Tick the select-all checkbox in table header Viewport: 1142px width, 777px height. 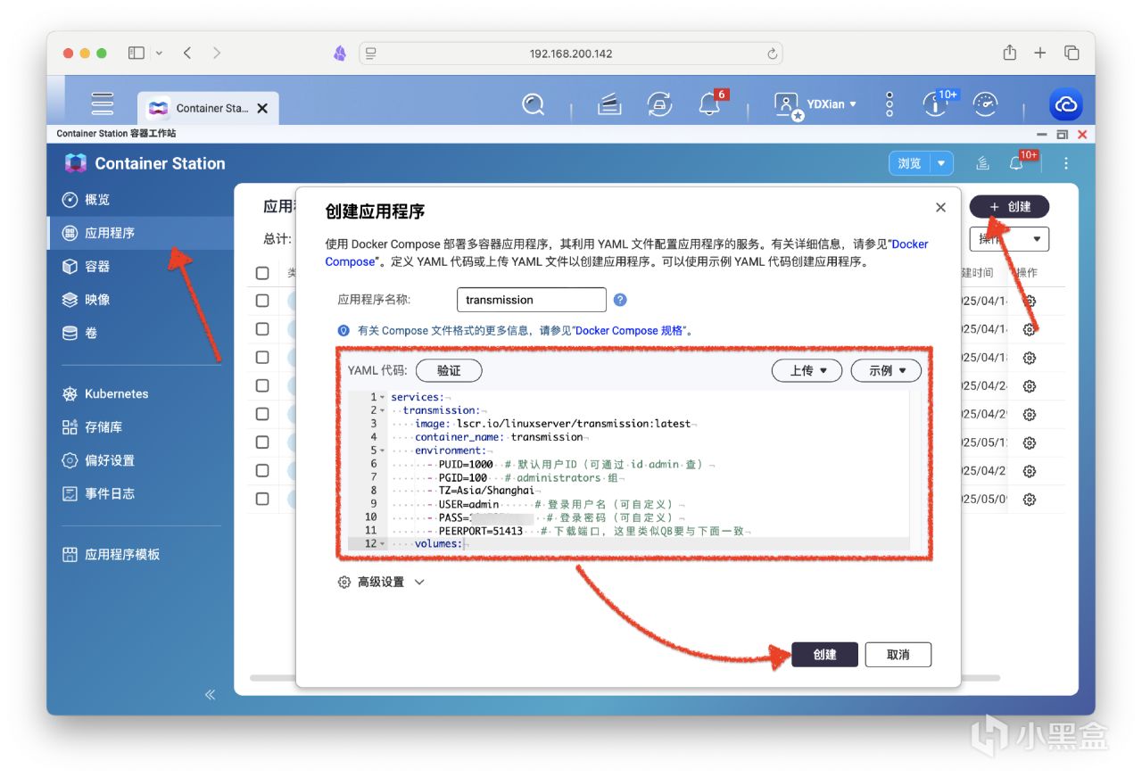coord(262,273)
